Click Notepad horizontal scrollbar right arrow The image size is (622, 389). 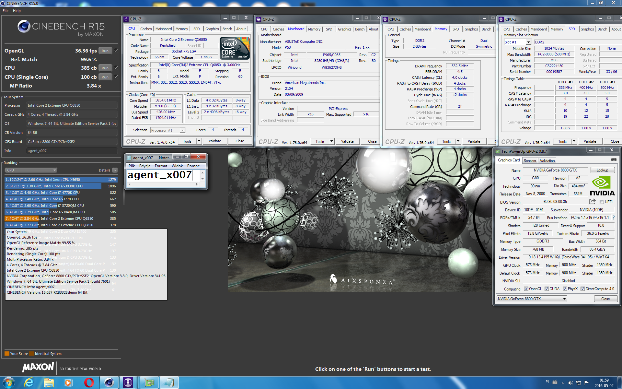tap(197, 184)
